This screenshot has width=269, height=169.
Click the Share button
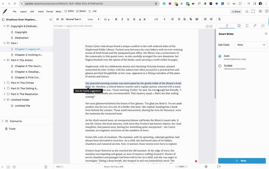click(x=236, y=12)
